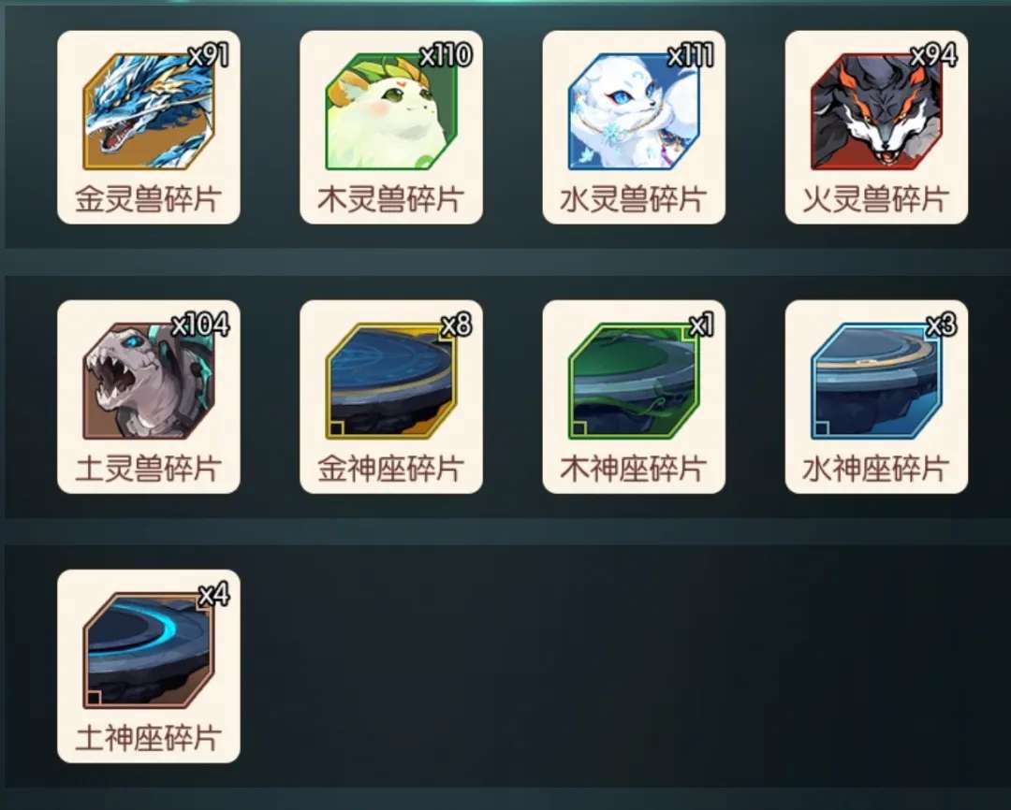Click the x94 count on the fire beast

tap(933, 56)
